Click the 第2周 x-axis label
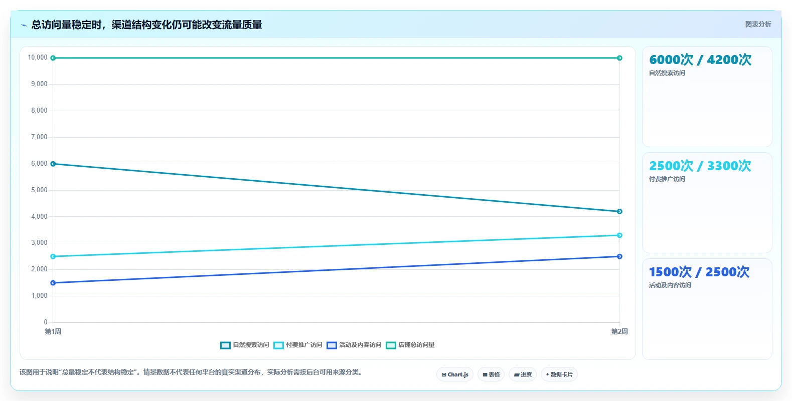Image resolution: width=792 pixels, height=401 pixels. tap(619, 331)
